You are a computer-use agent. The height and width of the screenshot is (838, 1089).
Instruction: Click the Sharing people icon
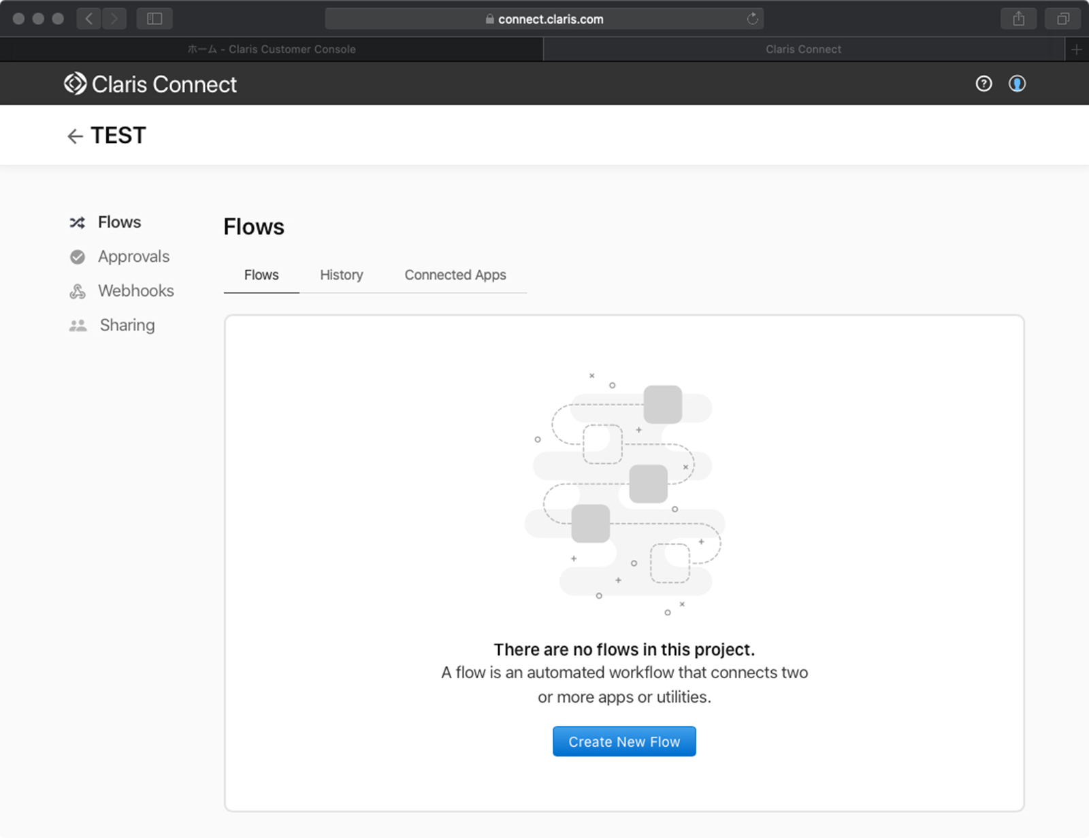pyautogui.click(x=78, y=326)
